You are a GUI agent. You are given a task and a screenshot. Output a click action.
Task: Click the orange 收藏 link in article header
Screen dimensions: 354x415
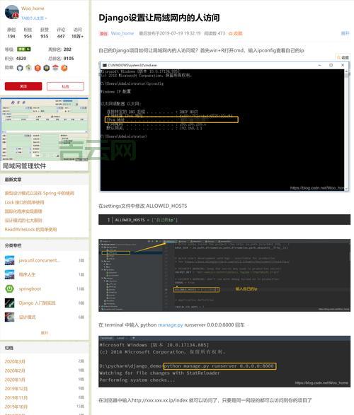point(235,33)
